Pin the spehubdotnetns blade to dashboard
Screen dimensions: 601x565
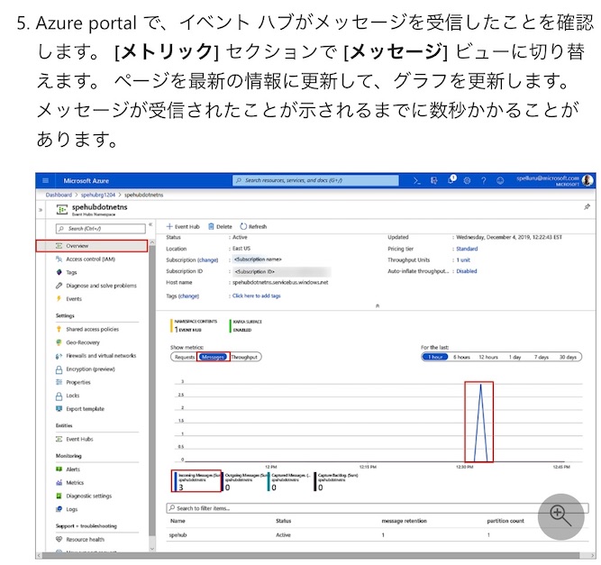coord(587,207)
